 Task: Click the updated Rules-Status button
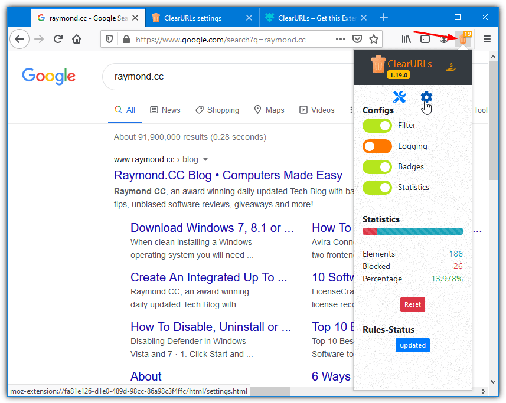point(412,345)
